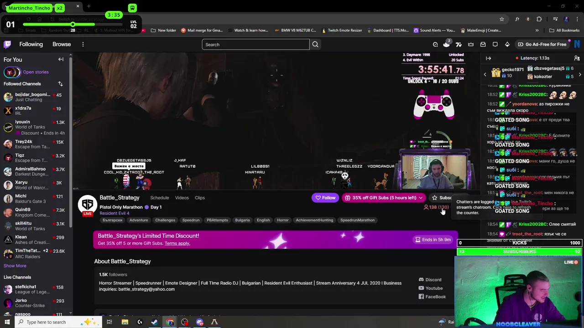The width and height of the screenshot is (584, 328).
Task: Open the channel Schedule tab
Action: click(x=160, y=198)
